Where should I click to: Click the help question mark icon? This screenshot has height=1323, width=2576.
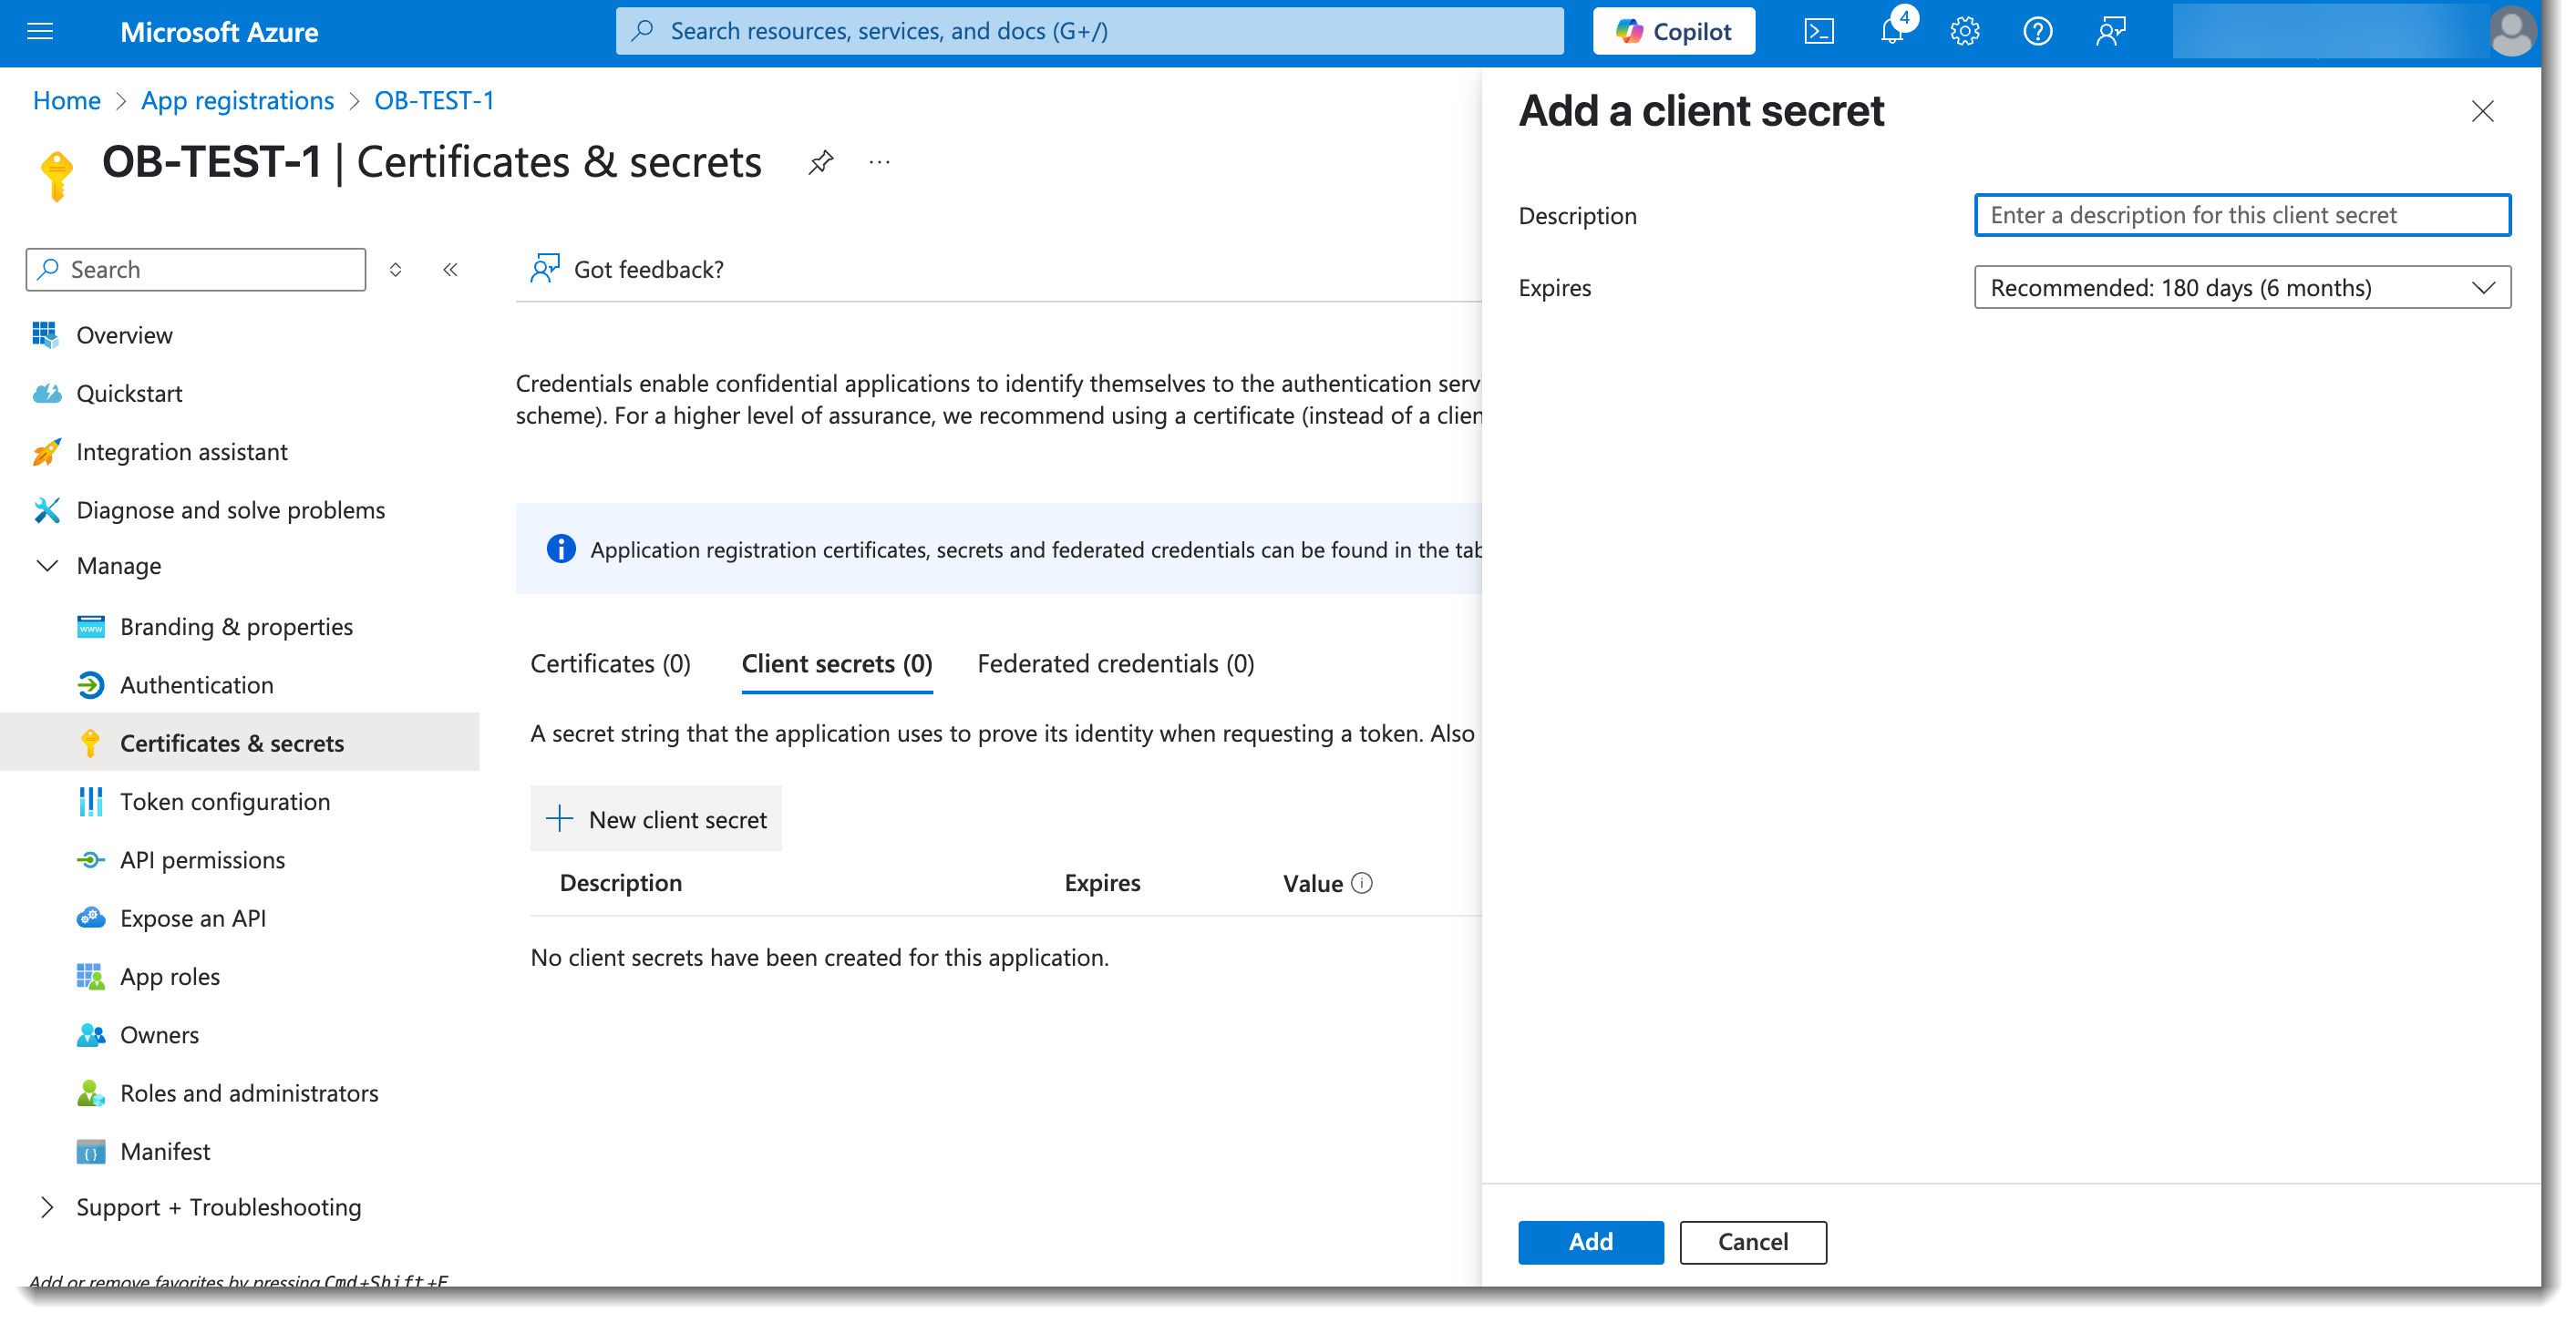pos(2037,31)
